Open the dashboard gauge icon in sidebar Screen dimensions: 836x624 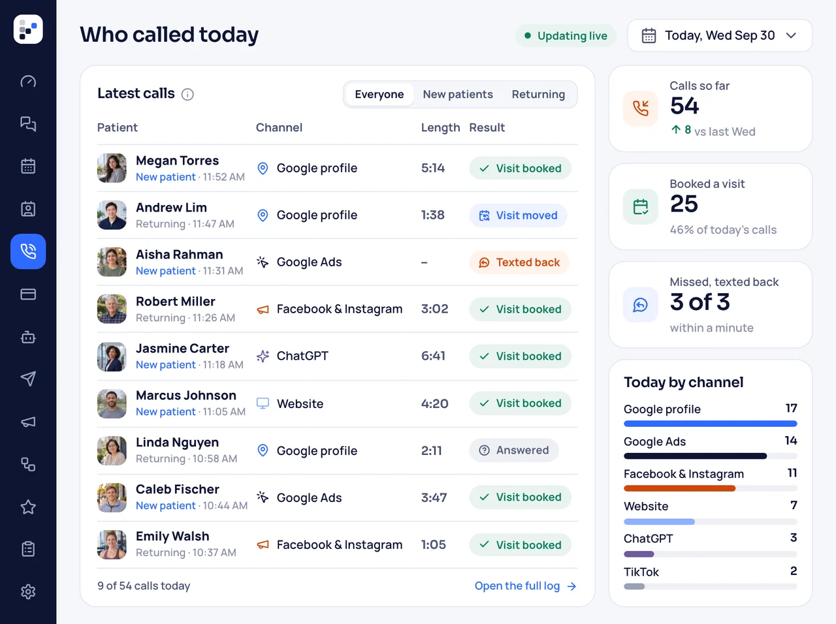(28, 82)
